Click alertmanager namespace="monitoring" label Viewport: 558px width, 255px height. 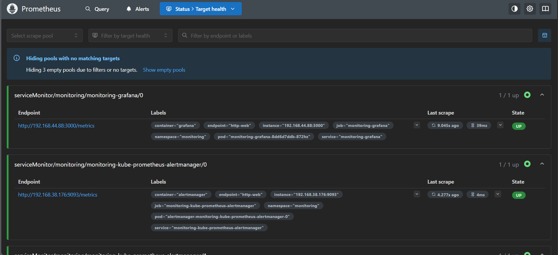pos(294,206)
